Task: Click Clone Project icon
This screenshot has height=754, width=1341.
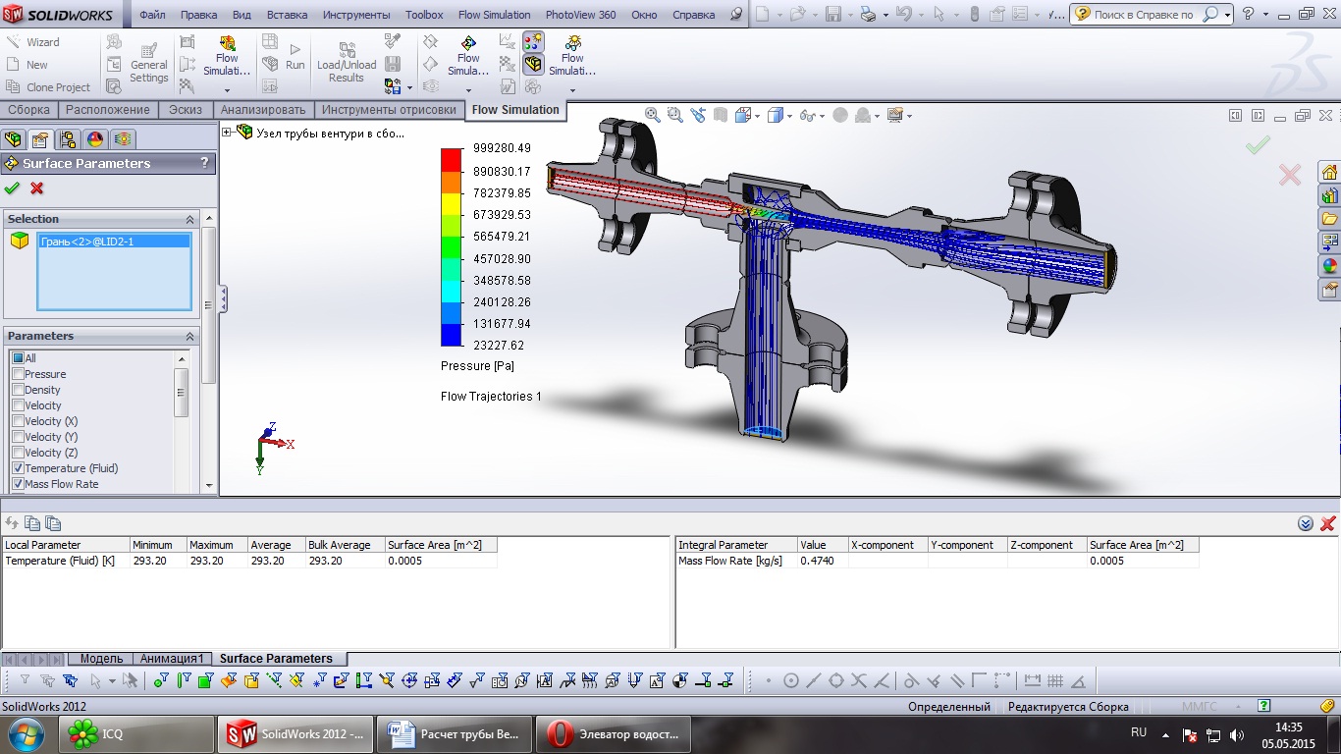Action: click(14, 87)
